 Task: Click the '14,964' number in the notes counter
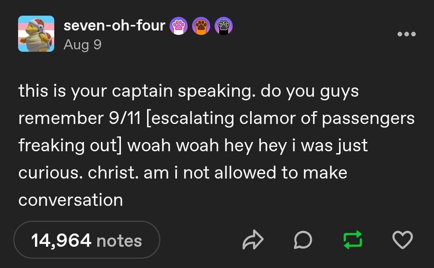coord(61,240)
